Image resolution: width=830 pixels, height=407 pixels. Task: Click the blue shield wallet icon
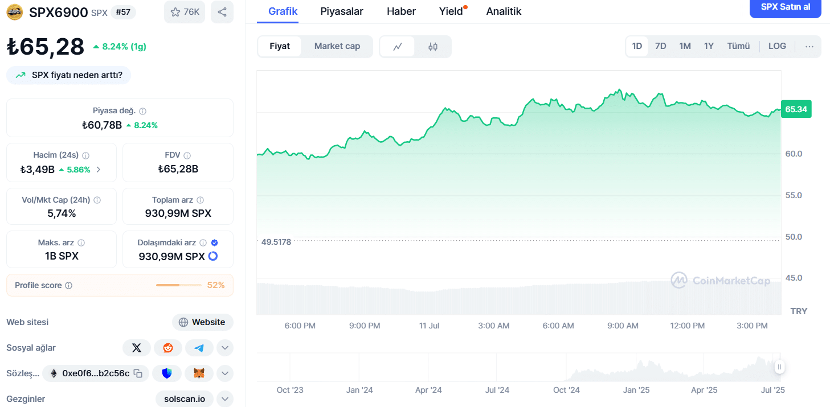[x=167, y=373]
